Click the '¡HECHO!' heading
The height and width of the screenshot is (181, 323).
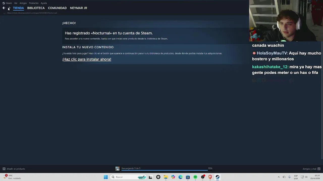click(69, 23)
